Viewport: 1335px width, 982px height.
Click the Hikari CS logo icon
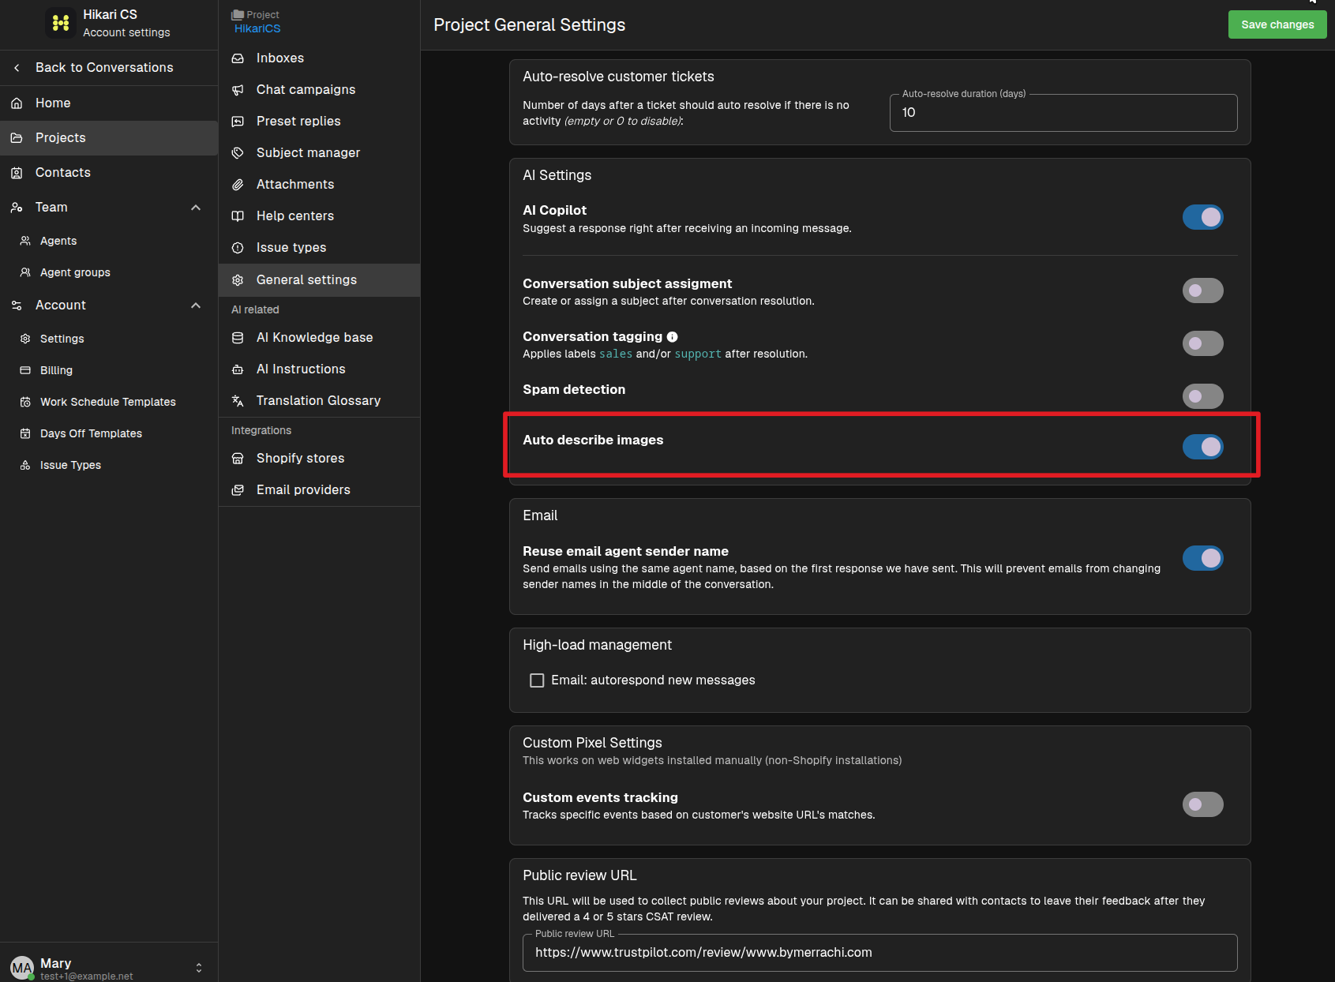pyautogui.click(x=61, y=23)
